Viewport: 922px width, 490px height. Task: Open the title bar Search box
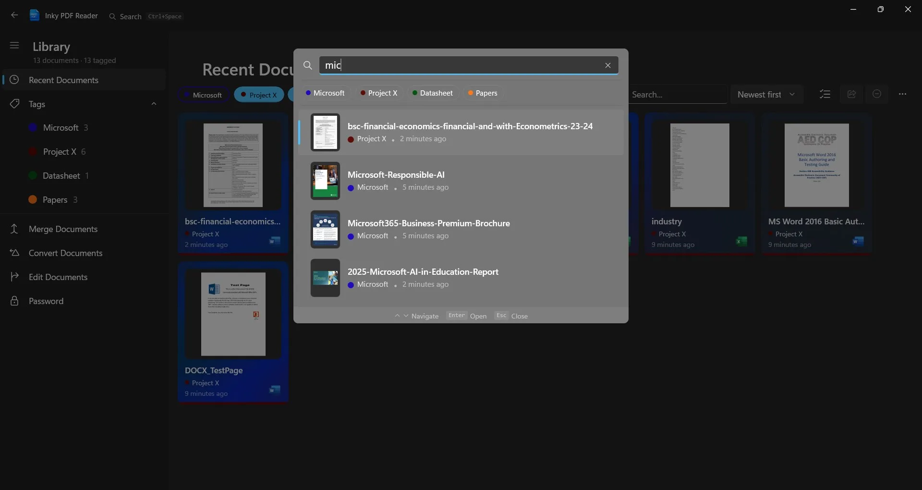146,16
